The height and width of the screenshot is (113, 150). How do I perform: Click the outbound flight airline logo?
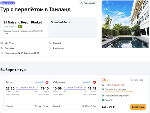47,82
